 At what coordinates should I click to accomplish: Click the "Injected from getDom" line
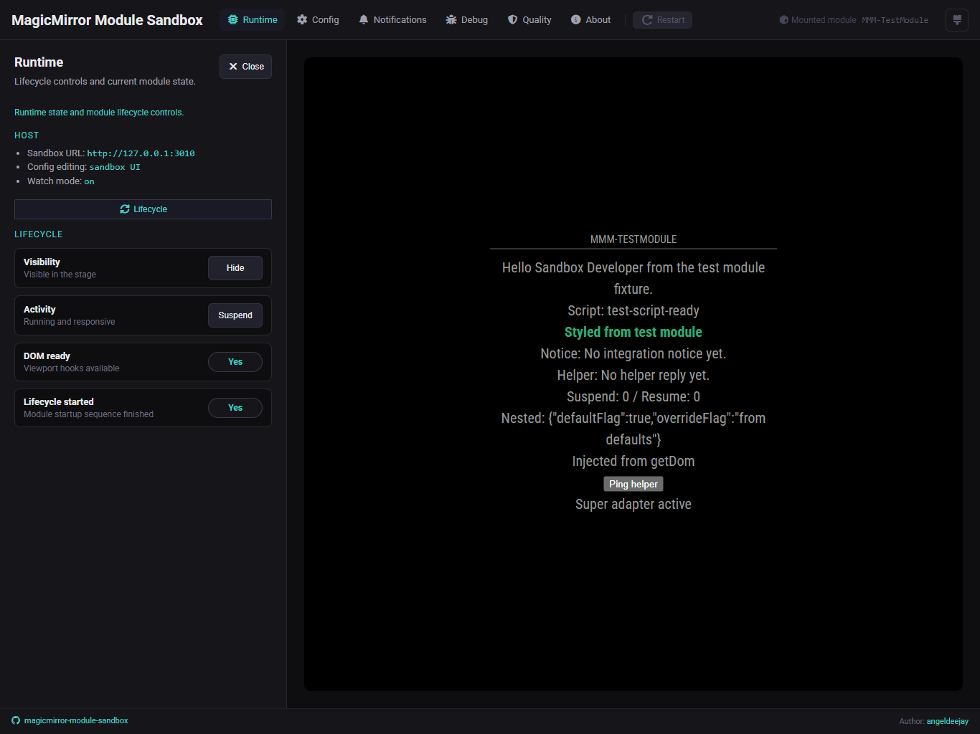coord(633,461)
